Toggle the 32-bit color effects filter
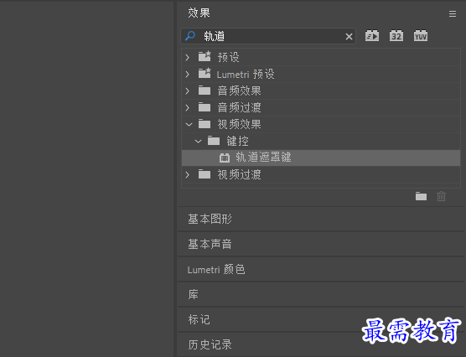 tap(396, 36)
